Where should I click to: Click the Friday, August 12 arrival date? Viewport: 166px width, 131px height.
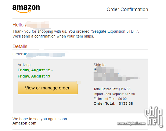[35, 70]
